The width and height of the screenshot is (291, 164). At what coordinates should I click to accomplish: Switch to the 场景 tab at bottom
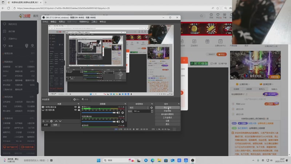tap(55, 125)
